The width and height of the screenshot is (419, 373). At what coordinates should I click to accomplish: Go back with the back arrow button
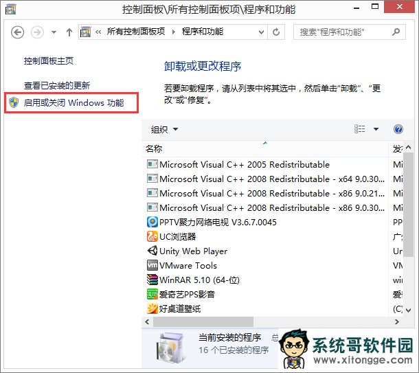[19, 32]
